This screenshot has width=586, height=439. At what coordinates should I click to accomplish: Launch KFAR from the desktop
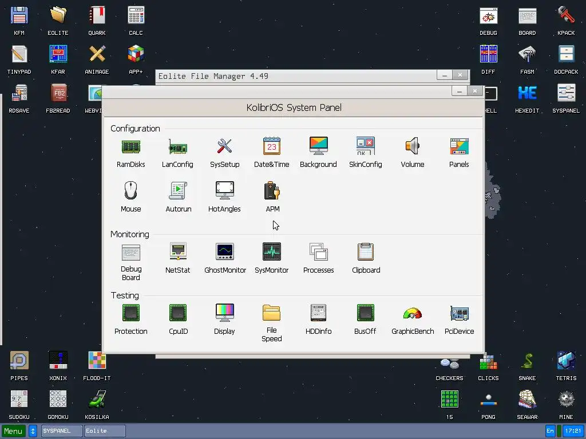(x=58, y=54)
